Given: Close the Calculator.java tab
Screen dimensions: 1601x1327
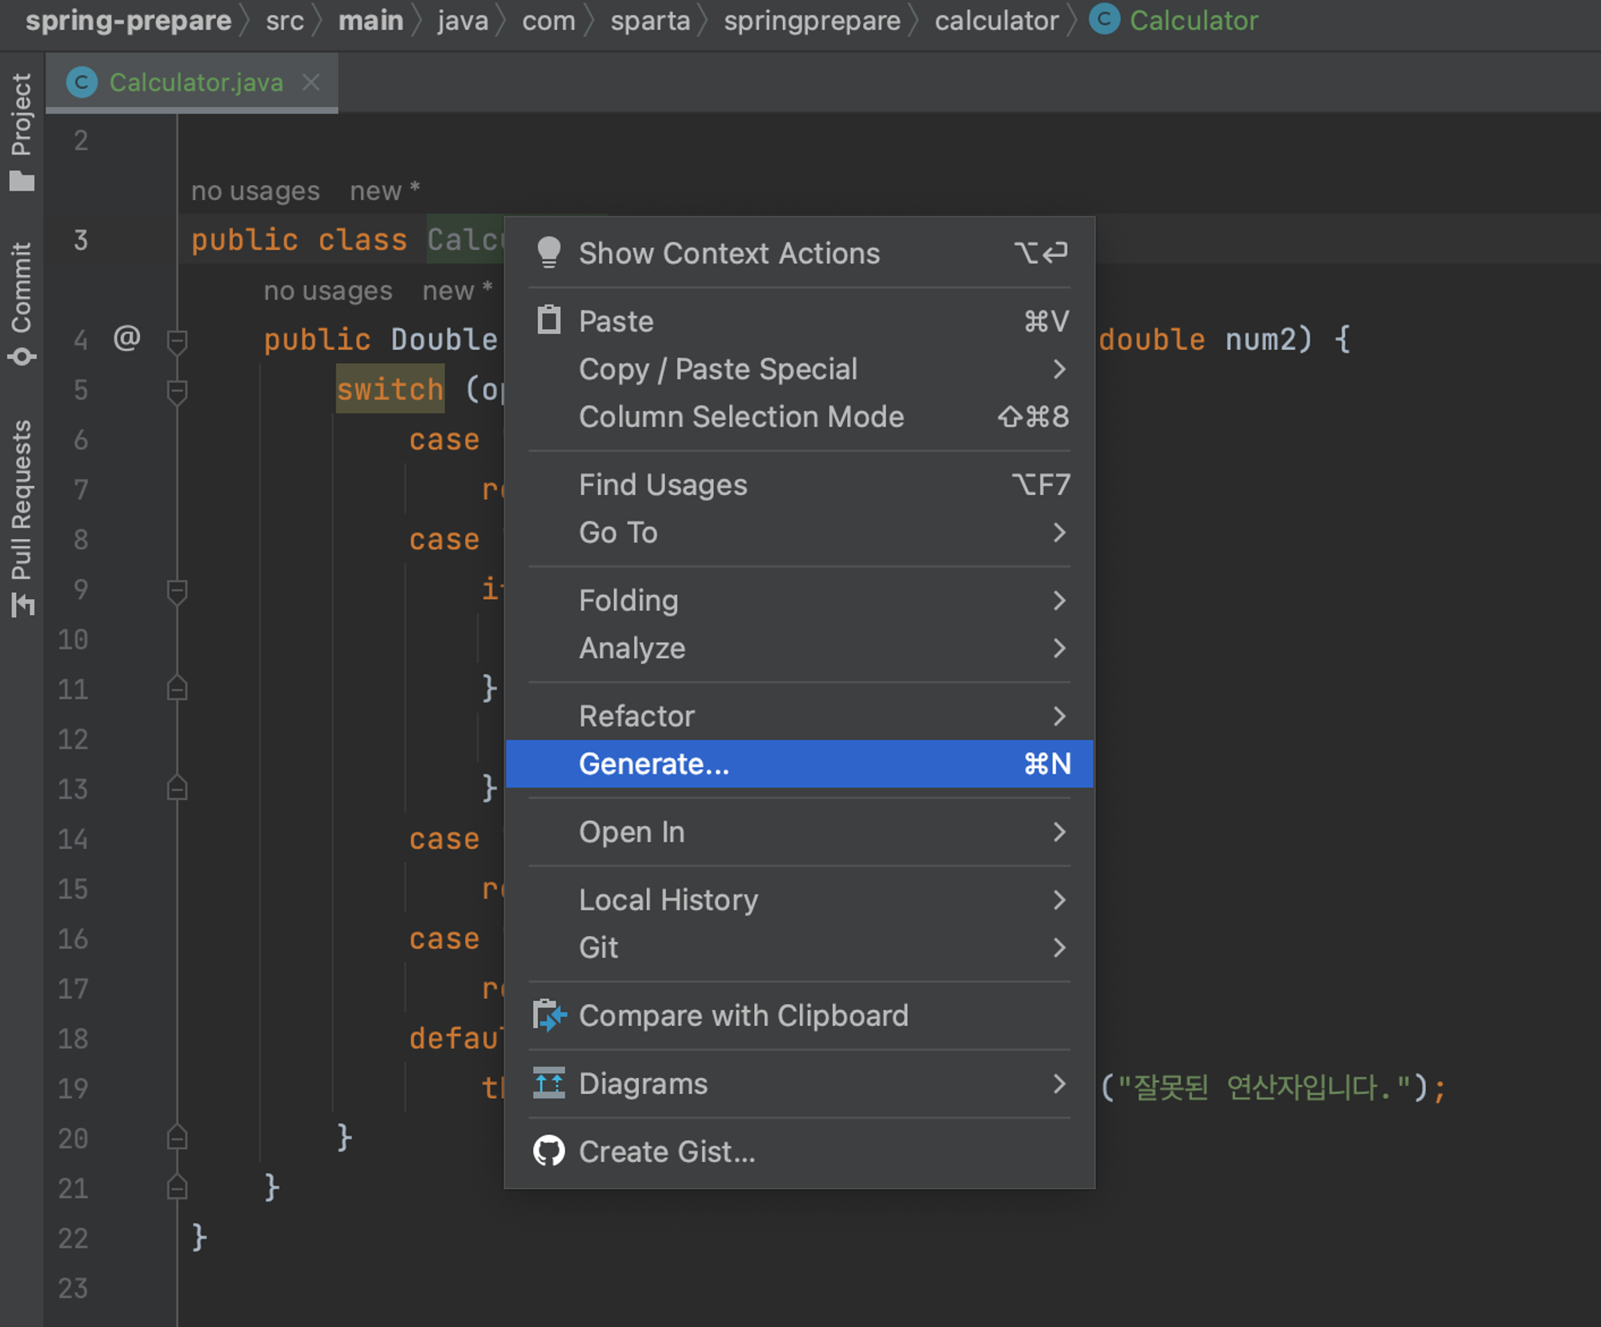Looking at the screenshot, I should [x=311, y=82].
